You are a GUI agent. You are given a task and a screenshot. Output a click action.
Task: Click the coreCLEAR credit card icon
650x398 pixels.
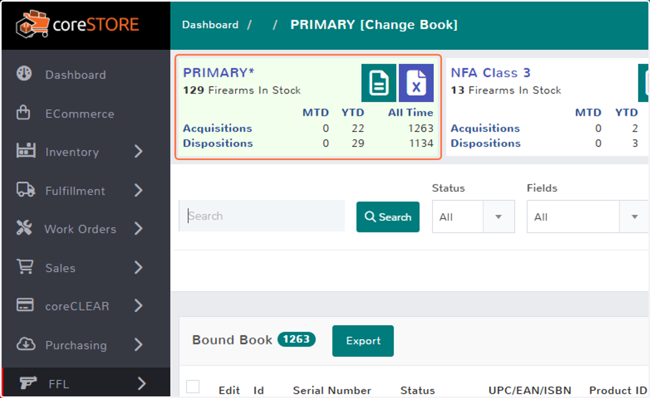coord(25,305)
